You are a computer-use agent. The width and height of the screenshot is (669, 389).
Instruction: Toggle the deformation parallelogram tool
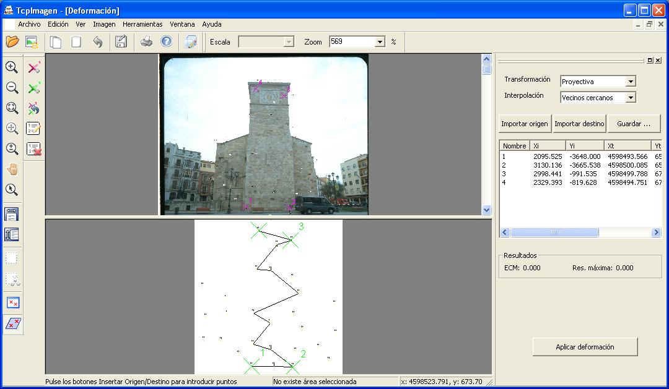[12, 323]
